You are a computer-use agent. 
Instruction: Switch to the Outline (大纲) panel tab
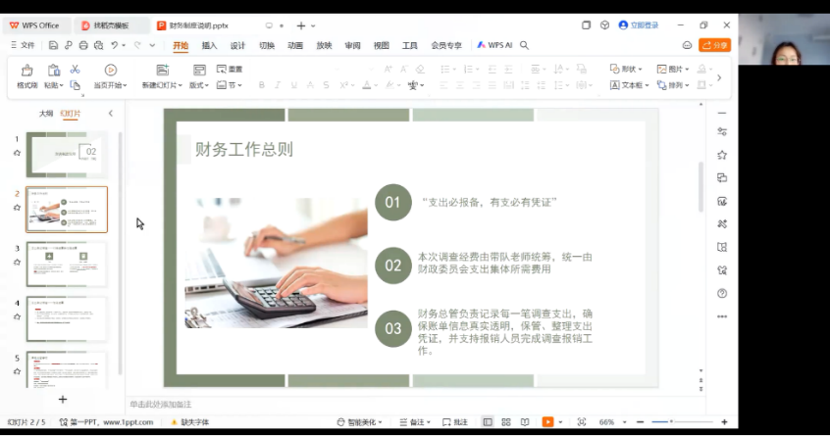click(x=46, y=114)
